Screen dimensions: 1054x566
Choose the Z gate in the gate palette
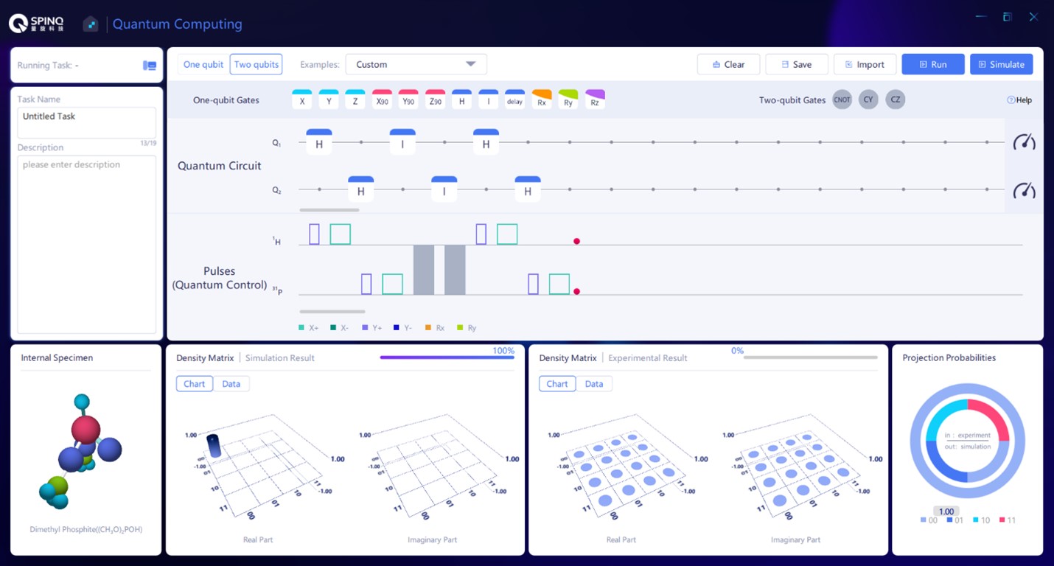pyautogui.click(x=355, y=99)
